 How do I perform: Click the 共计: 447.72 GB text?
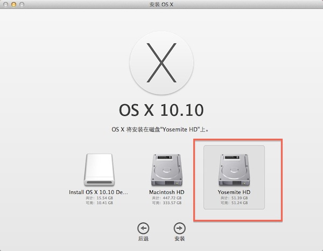pyautogui.click(x=167, y=198)
